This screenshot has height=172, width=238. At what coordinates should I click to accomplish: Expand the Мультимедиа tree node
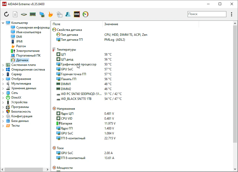pos(3,84)
